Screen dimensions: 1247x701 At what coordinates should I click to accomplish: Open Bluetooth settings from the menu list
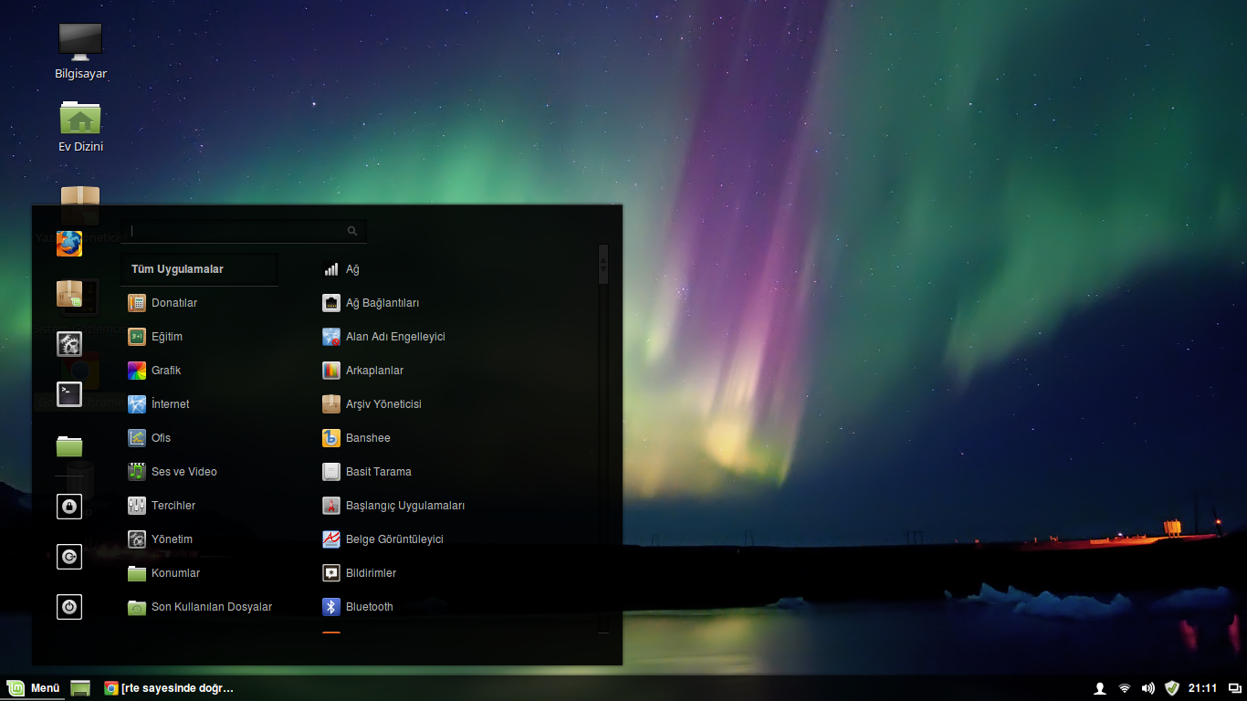pyautogui.click(x=358, y=607)
